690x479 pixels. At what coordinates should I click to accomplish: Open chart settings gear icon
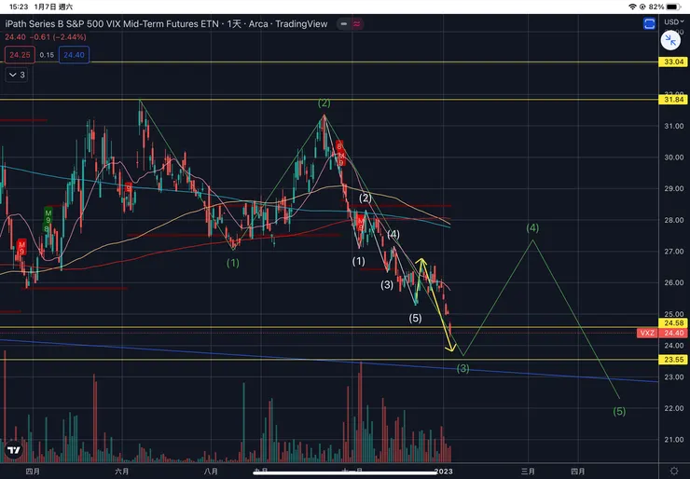[674, 472]
